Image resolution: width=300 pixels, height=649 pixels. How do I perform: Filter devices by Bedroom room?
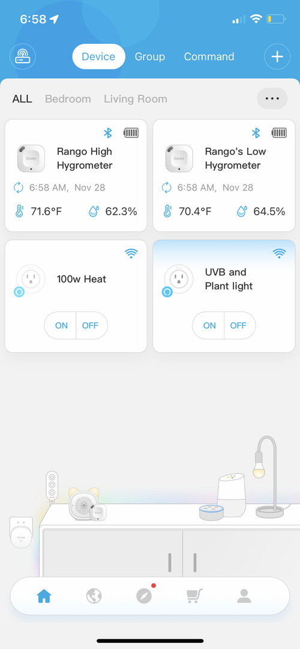click(68, 99)
